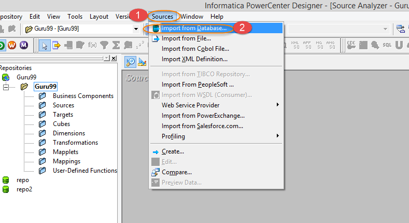Choose Import from PowerExchange...
Viewport: 409px width, 223px height.
(x=217, y=116)
